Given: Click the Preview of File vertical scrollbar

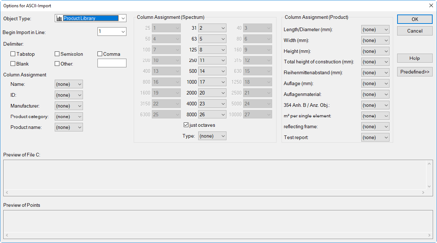Looking at the screenshot, I should (429, 175).
